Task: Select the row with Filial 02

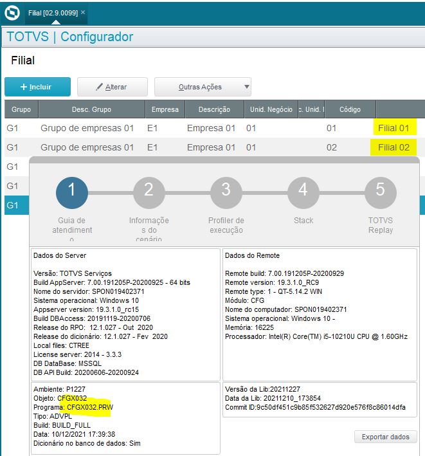Action: pos(215,147)
